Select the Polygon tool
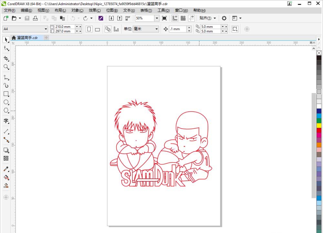The height and width of the screenshot is (233, 323). [6, 111]
